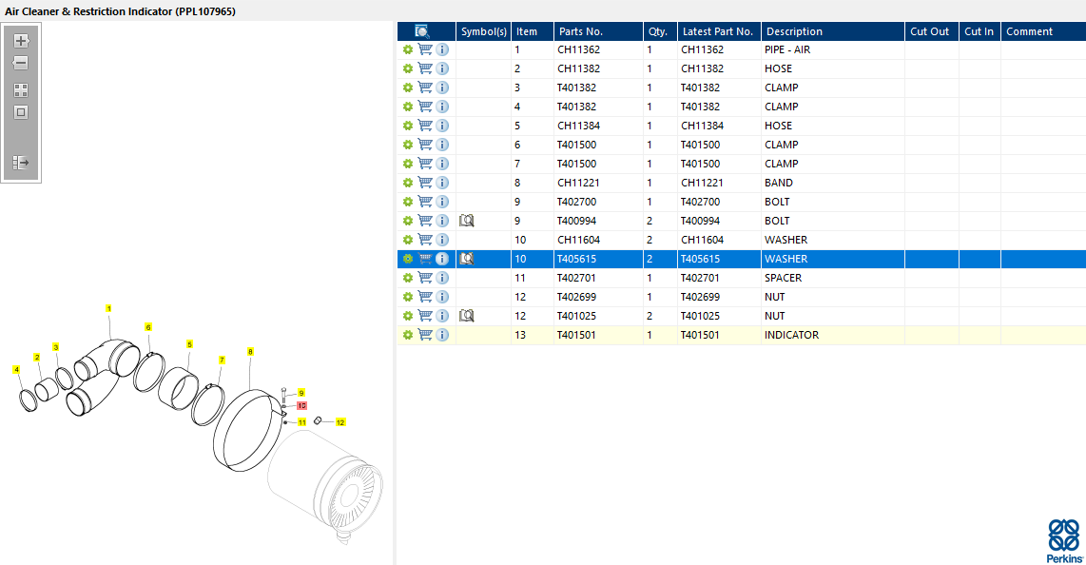Click the panel export arrow icon

point(21,163)
